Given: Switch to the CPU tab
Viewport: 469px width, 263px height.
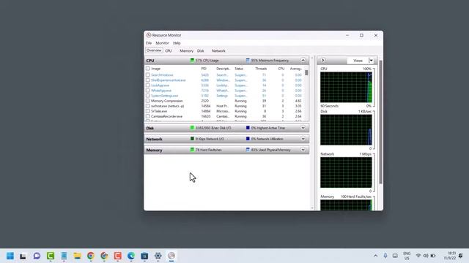Looking at the screenshot, I should pos(169,51).
